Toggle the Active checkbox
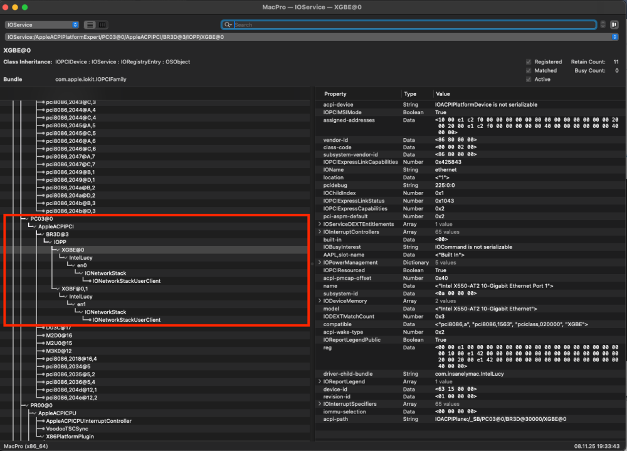The height and width of the screenshot is (451, 627). [x=528, y=80]
